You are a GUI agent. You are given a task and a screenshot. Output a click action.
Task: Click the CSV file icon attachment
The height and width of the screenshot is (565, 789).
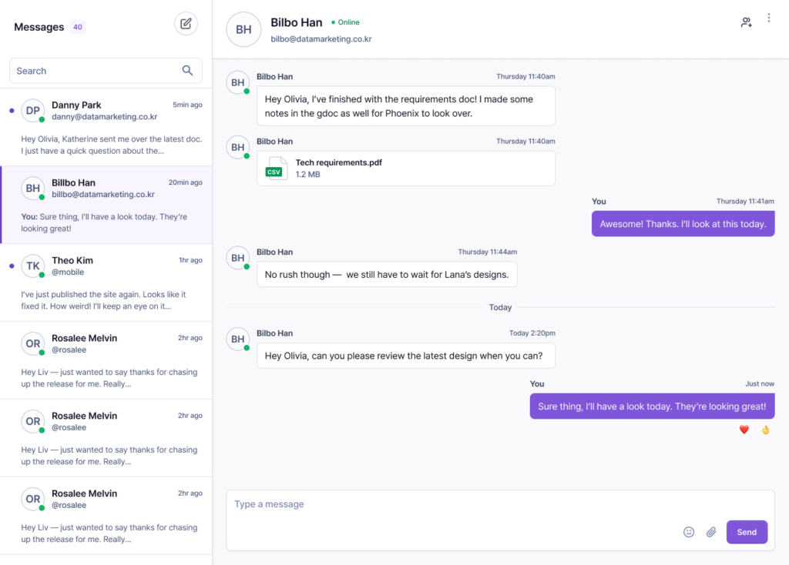pyautogui.click(x=277, y=169)
